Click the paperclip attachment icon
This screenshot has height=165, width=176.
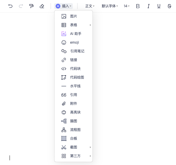tap(64, 104)
